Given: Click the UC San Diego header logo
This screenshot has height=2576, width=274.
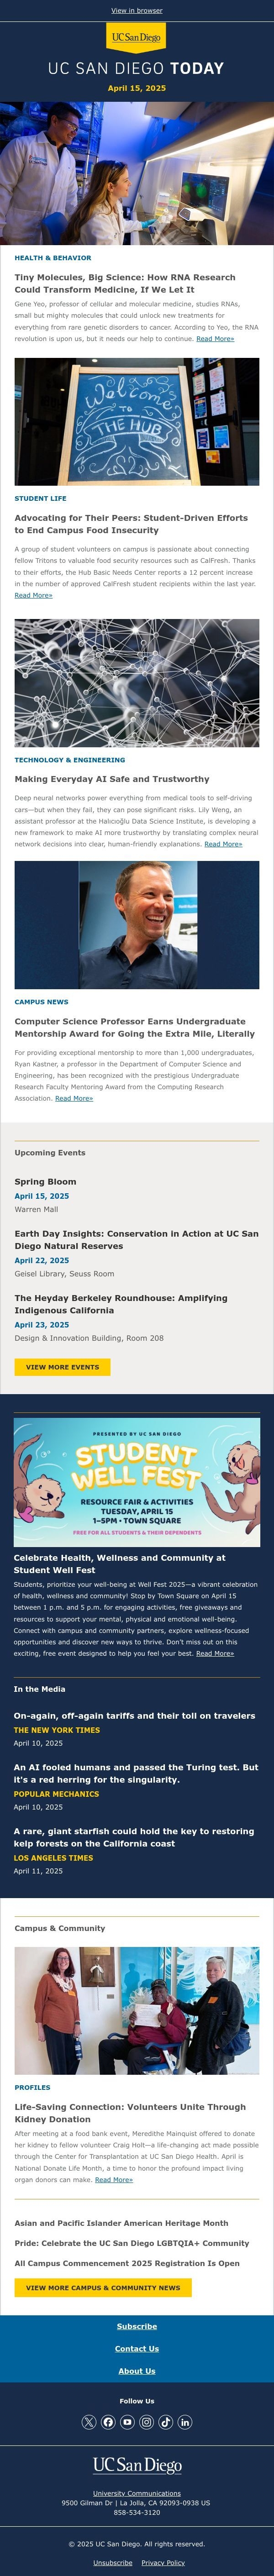Looking at the screenshot, I should 136,38.
